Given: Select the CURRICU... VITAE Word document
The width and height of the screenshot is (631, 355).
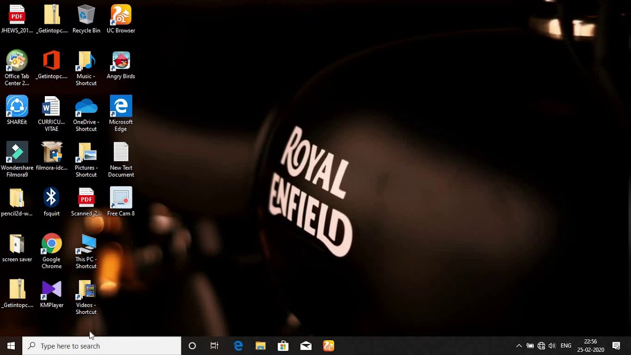Looking at the screenshot, I should coord(52,114).
